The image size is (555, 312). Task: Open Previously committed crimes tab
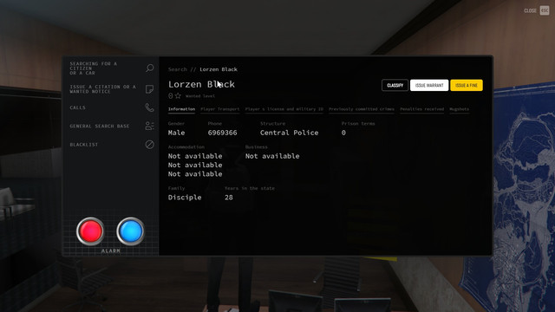pyautogui.click(x=362, y=109)
